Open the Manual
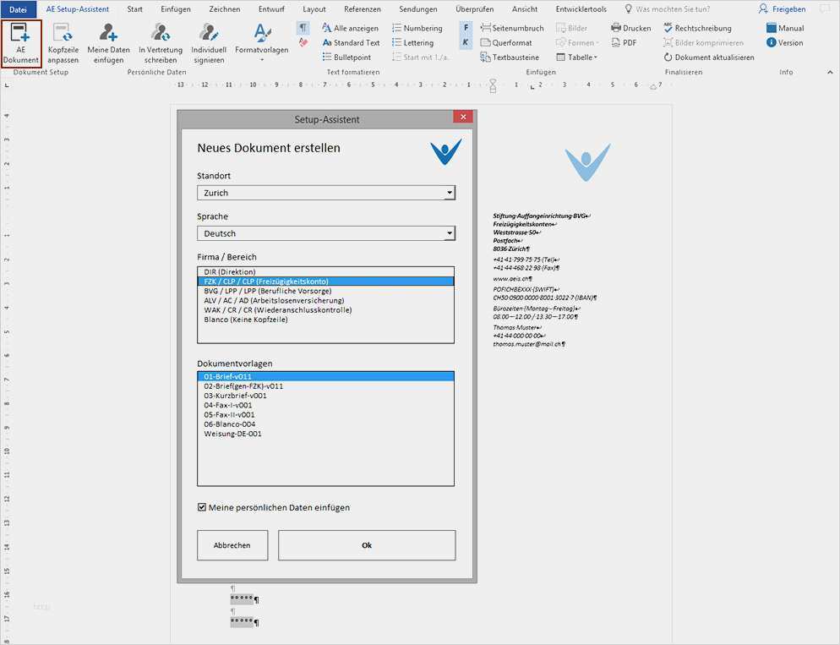Screen dimensions: 840x645 click(x=785, y=28)
